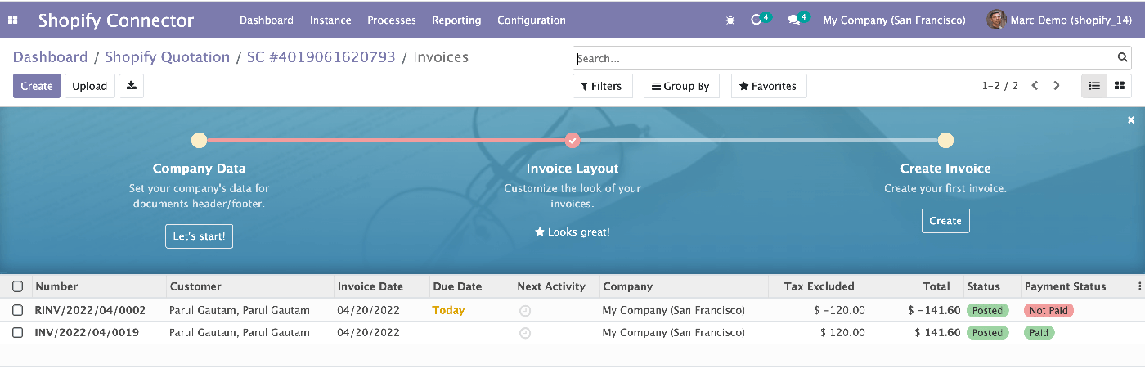Viewport: 1145px width, 387px height.
Task: Open My Company (San Francisco) switcher
Action: (x=894, y=20)
